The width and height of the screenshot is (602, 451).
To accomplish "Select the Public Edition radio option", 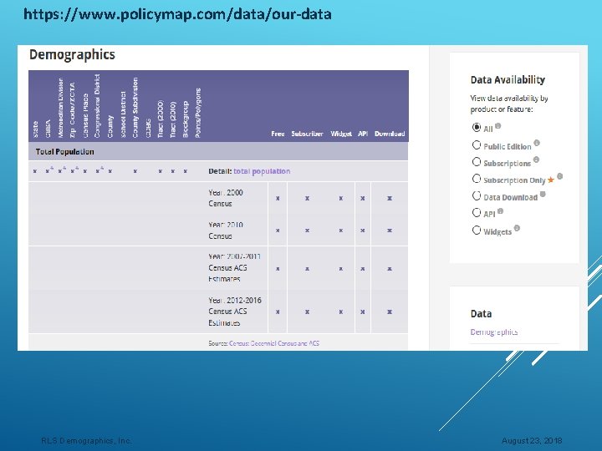I will pyautogui.click(x=477, y=144).
